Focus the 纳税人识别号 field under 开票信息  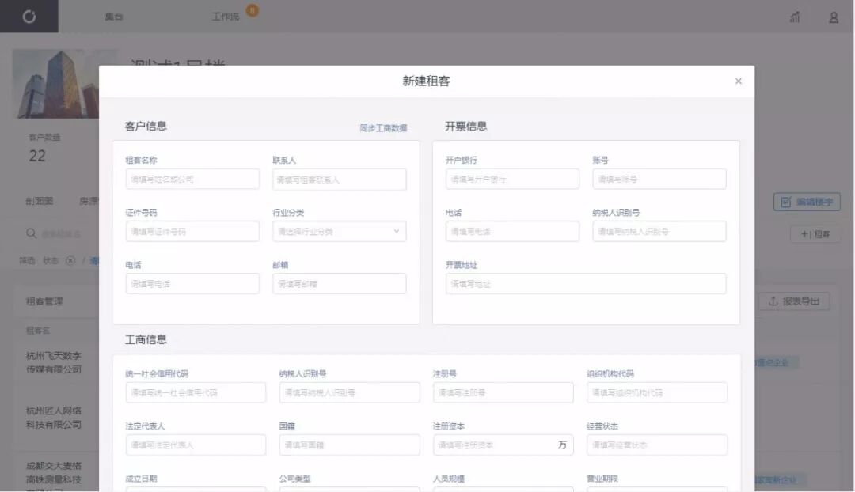659,232
